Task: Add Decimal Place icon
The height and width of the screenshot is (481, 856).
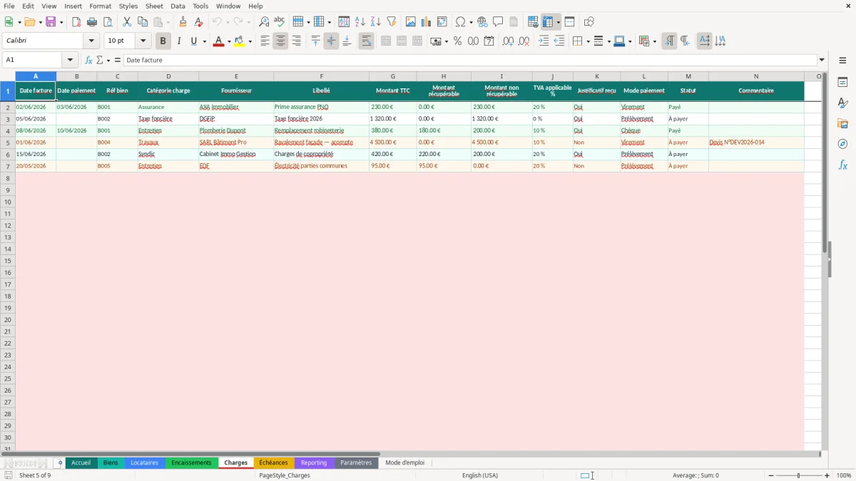Action: click(x=508, y=41)
